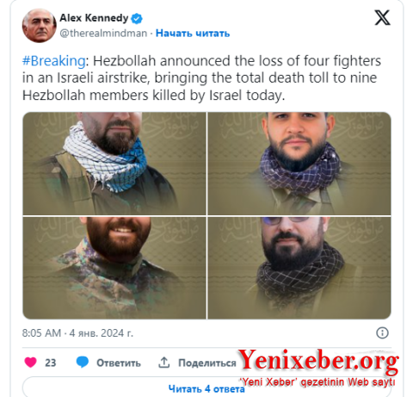Click the Alex Kennedy display name
The width and height of the screenshot is (413, 397).
point(94,18)
